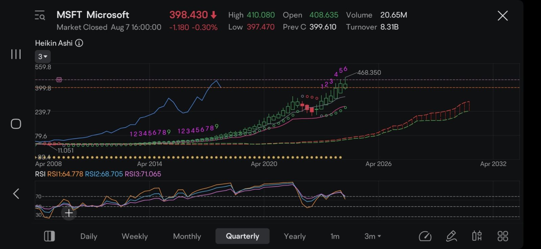Close the MSFT chart view
The width and height of the screenshot is (541, 249).
coord(502,16)
